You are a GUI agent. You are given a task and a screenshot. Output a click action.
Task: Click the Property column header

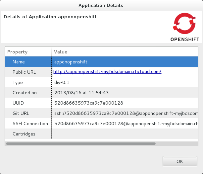coord(18,52)
